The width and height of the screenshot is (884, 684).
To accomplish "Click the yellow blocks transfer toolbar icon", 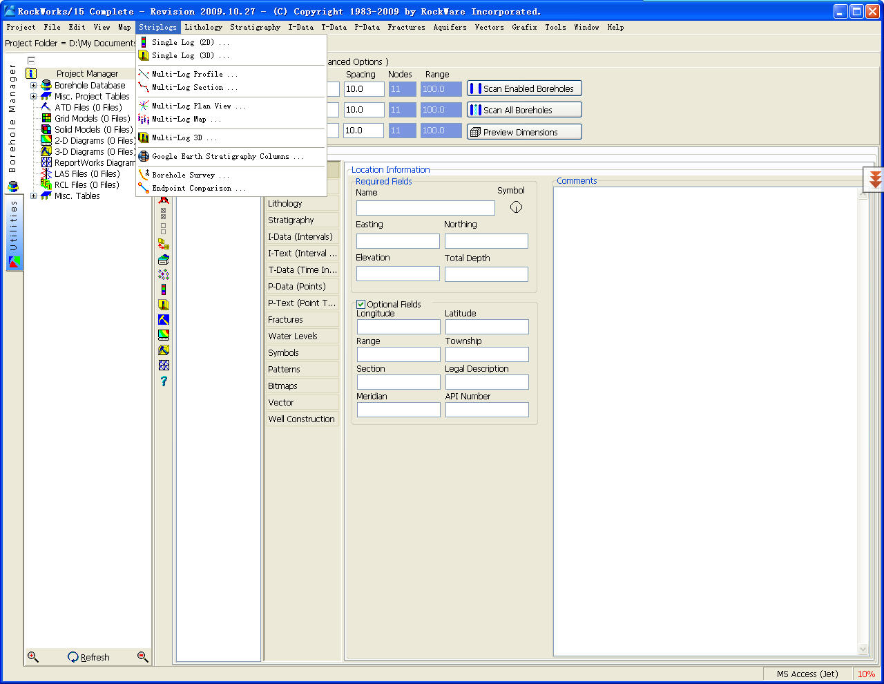I will (164, 244).
